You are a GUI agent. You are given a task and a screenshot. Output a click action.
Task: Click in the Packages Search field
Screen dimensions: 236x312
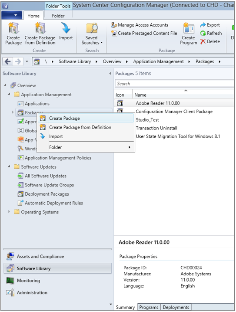174,84
